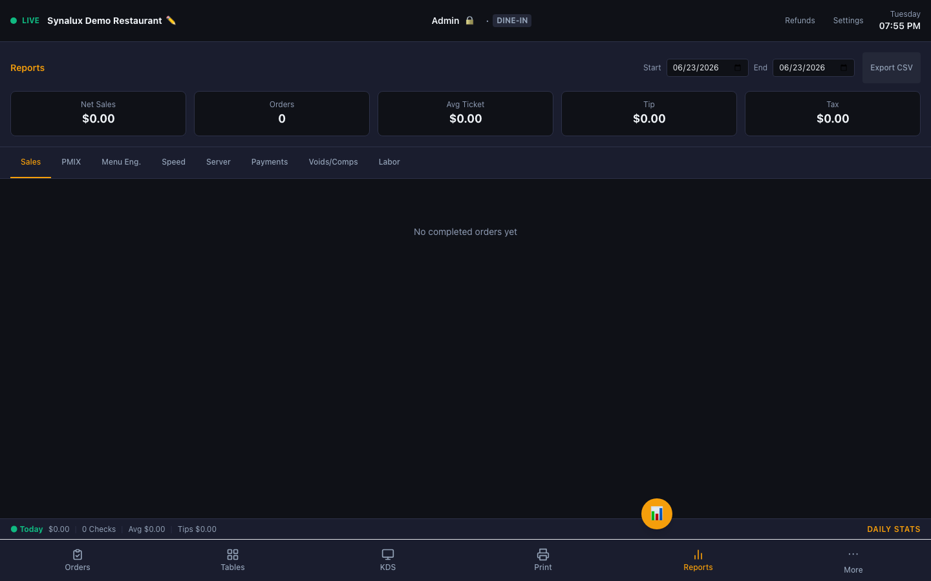
Task: Click the Tip summary card
Action: click(649, 114)
